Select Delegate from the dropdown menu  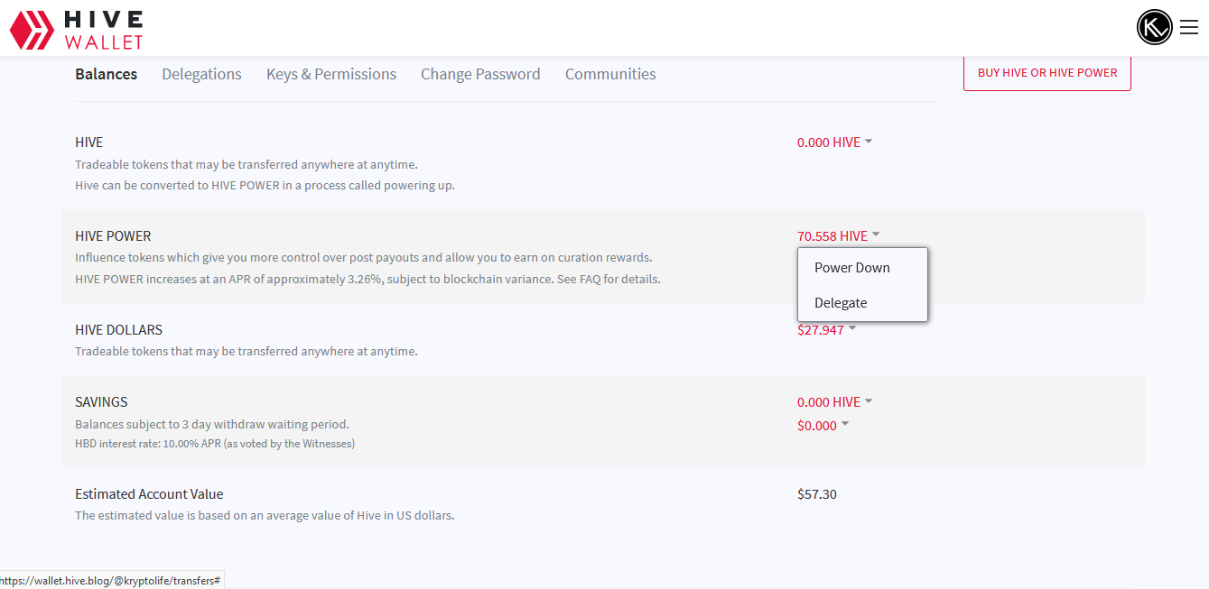point(841,303)
